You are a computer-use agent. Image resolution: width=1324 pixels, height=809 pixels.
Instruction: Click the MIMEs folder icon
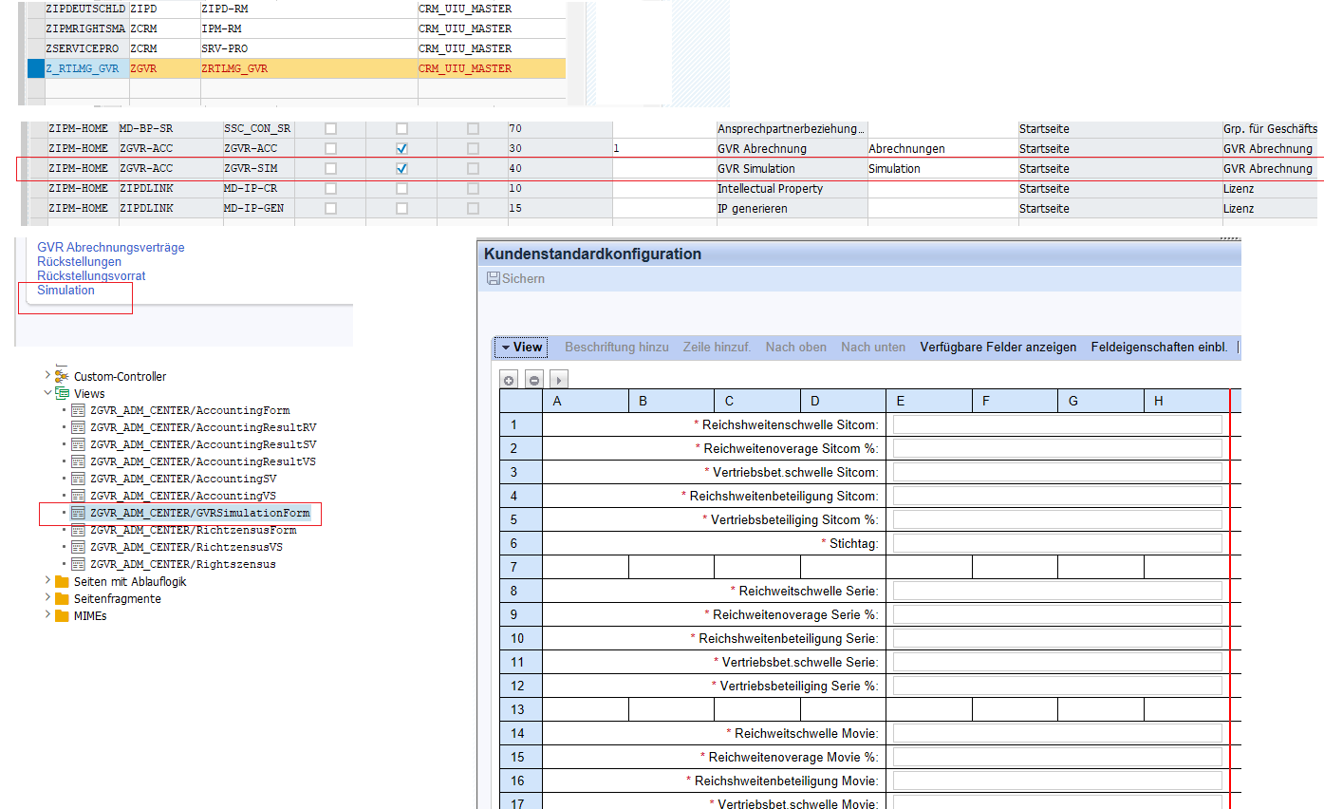tap(63, 615)
